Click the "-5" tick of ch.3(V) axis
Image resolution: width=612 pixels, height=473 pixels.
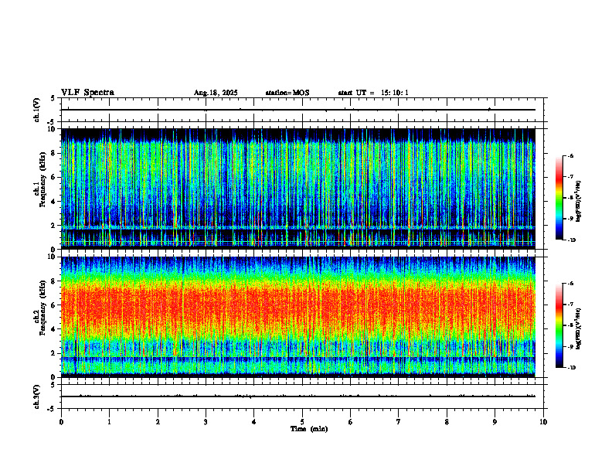coord(52,409)
